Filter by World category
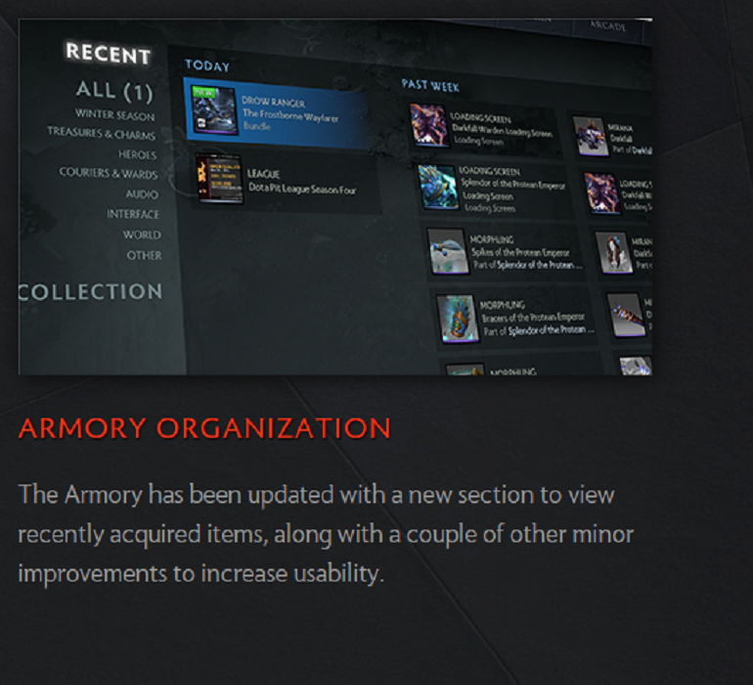753x685 pixels. click(x=142, y=235)
